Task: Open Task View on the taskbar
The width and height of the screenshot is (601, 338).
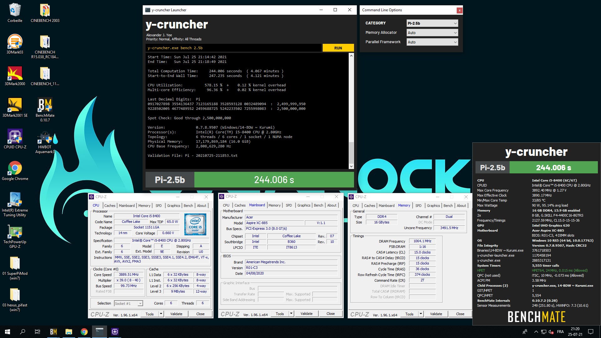Action: pos(38,332)
